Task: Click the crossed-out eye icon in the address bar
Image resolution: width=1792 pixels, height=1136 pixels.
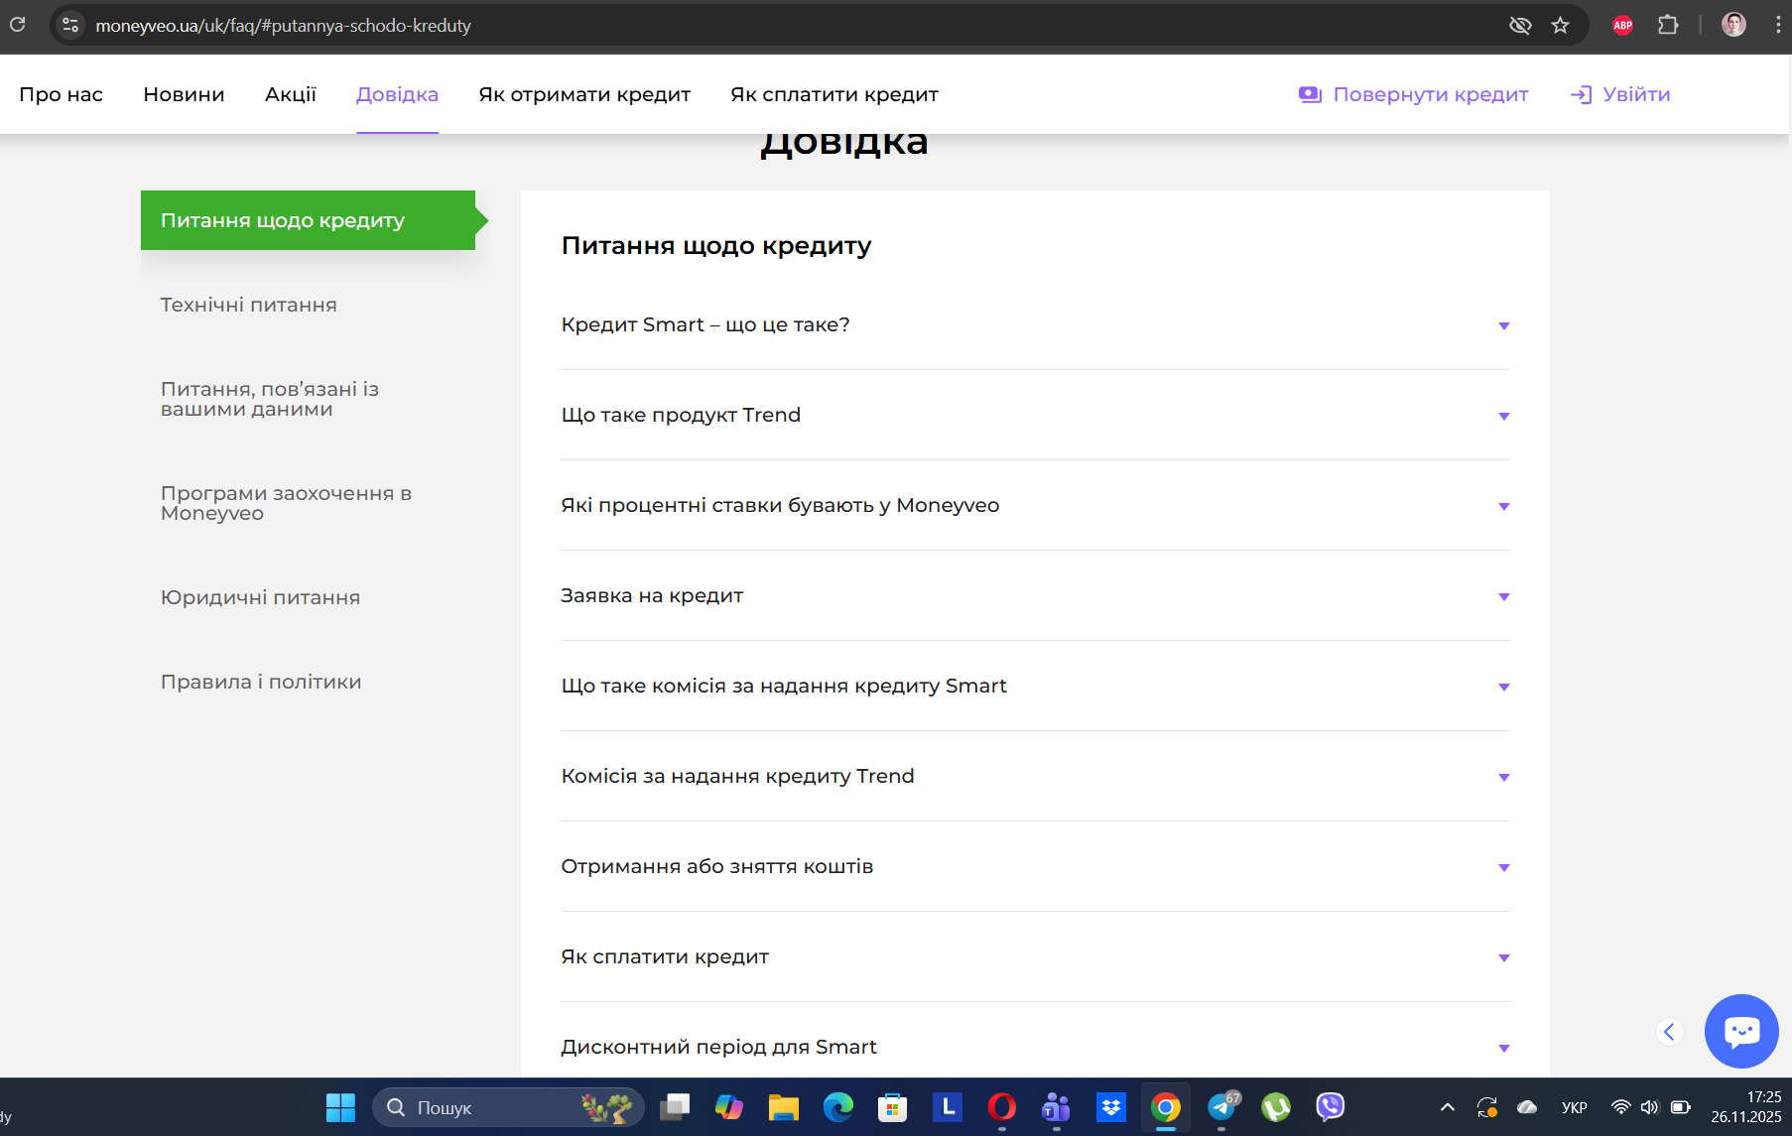Action: (x=1520, y=25)
